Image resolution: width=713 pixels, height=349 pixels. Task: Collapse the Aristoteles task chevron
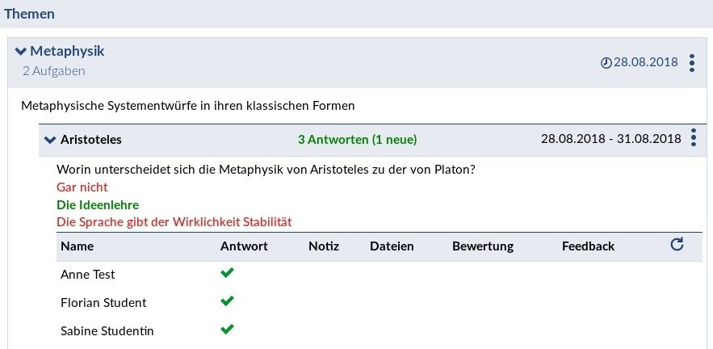pos(50,140)
